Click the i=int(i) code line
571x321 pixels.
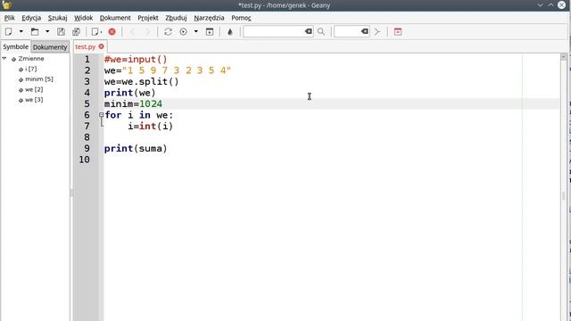(x=150, y=127)
